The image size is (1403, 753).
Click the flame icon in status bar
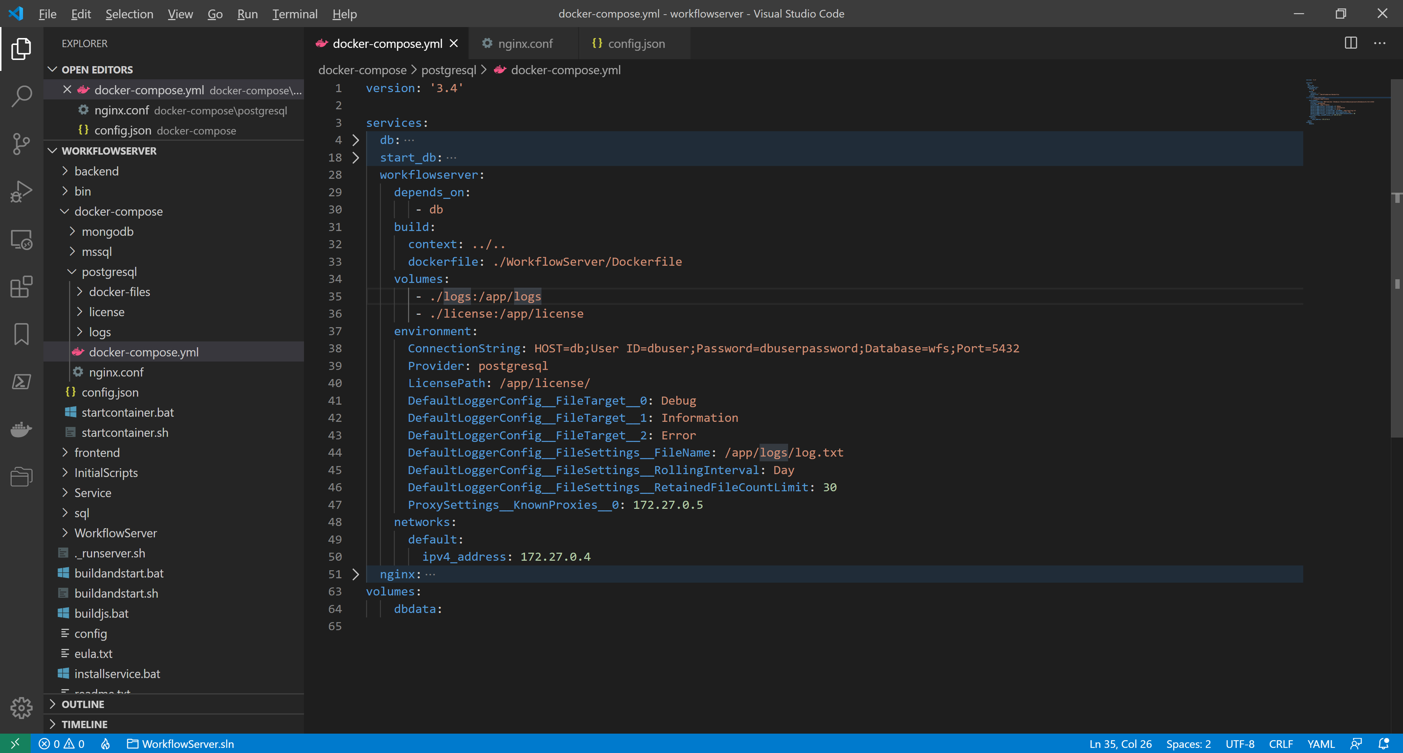pyautogui.click(x=106, y=744)
